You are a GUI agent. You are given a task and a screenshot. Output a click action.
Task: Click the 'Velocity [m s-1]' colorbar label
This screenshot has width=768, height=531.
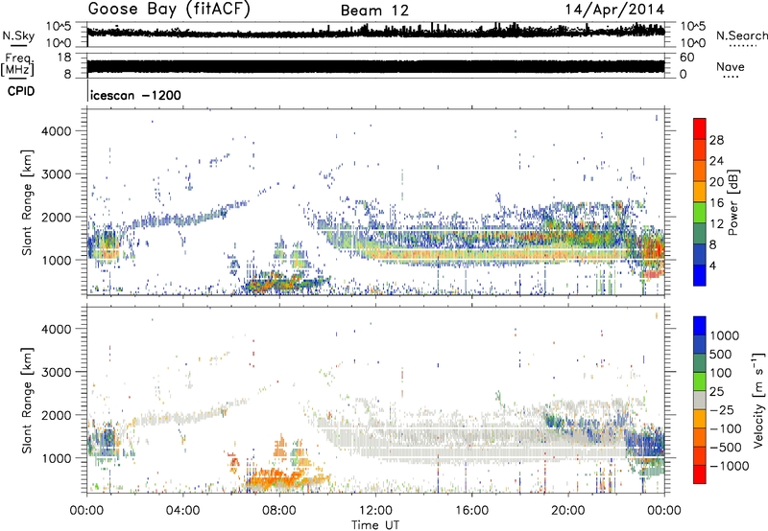coord(758,400)
